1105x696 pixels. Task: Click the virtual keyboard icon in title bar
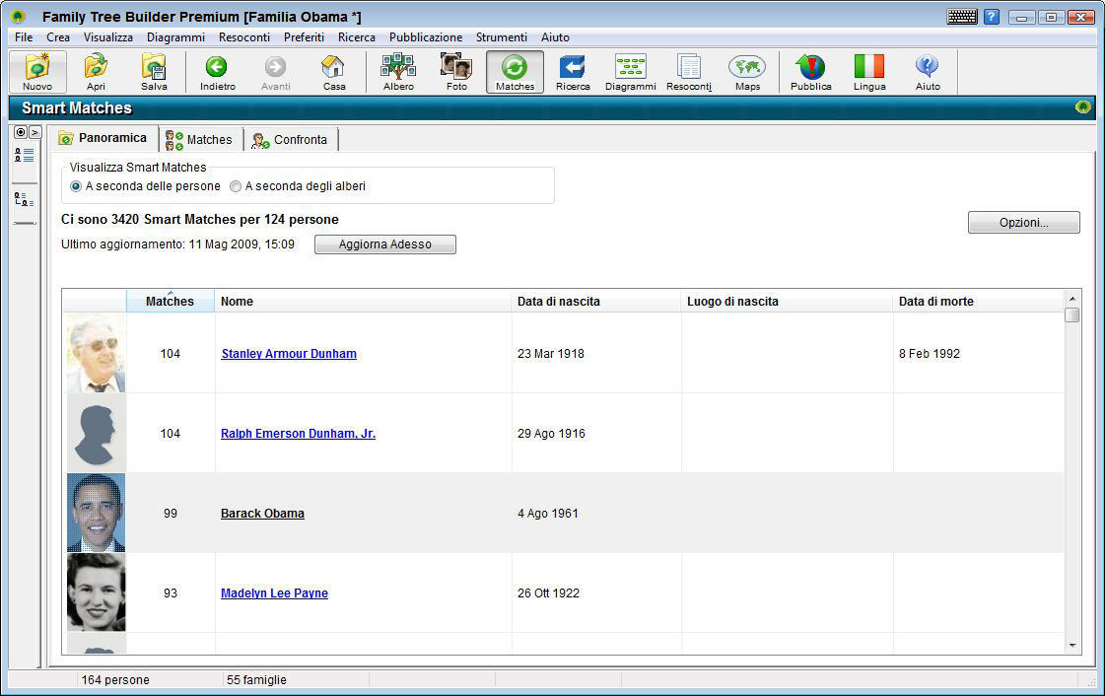pos(962,16)
